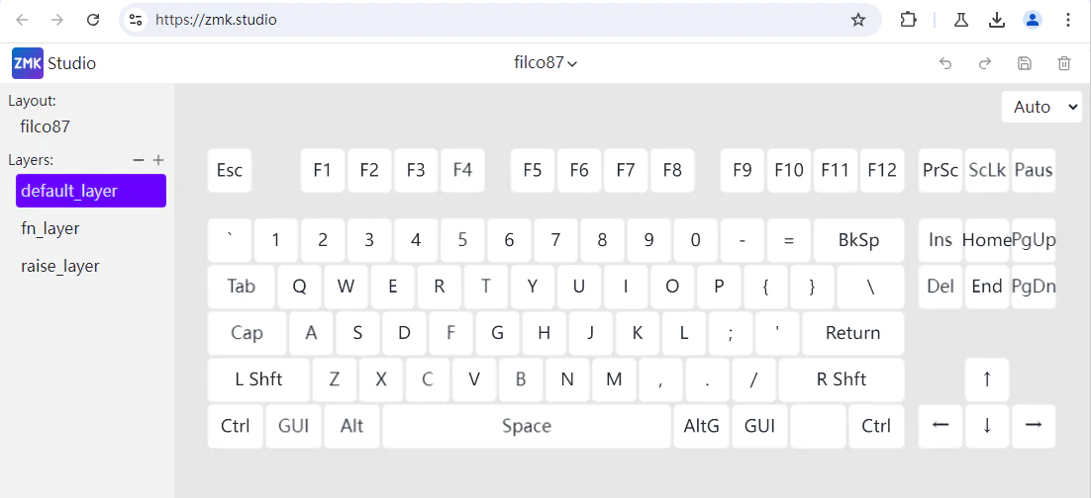
Task: Open the filco87 device dropdown
Action: (x=545, y=63)
